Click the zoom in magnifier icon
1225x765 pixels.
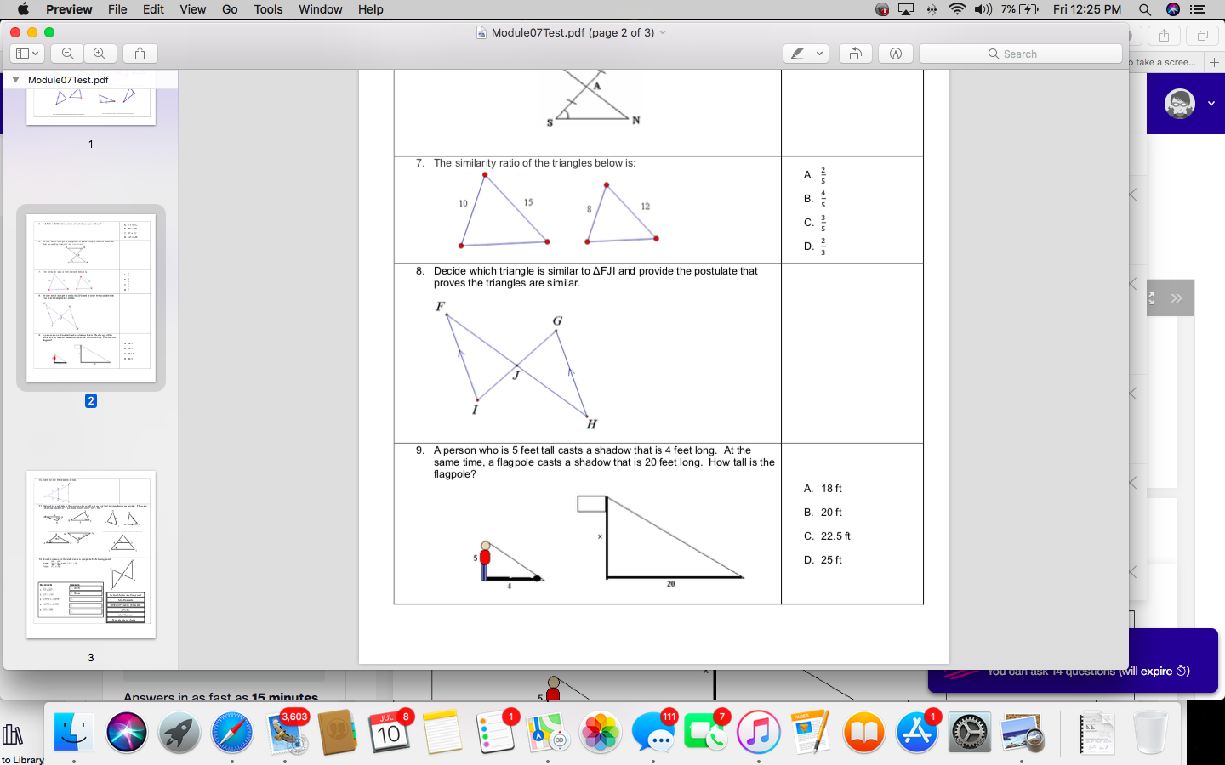100,53
